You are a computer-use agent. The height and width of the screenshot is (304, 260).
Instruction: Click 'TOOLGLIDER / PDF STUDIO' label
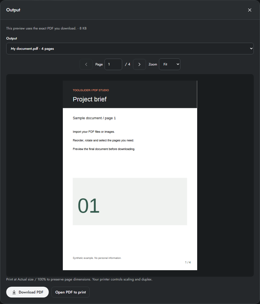[91, 90]
